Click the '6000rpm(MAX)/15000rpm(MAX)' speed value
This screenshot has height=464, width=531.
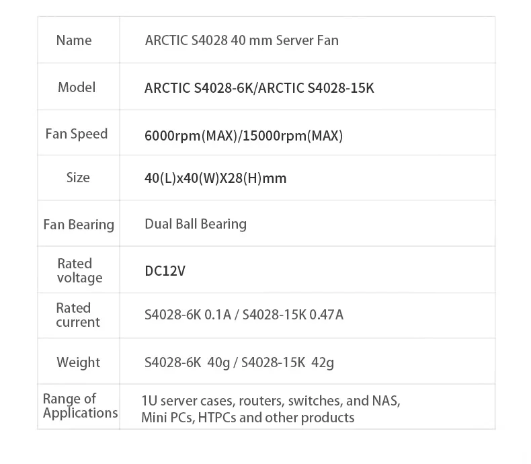pyautogui.click(x=244, y=136)
